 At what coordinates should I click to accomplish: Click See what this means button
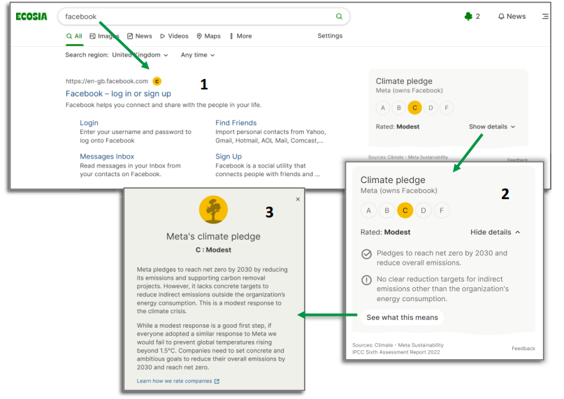pos(402,317)
